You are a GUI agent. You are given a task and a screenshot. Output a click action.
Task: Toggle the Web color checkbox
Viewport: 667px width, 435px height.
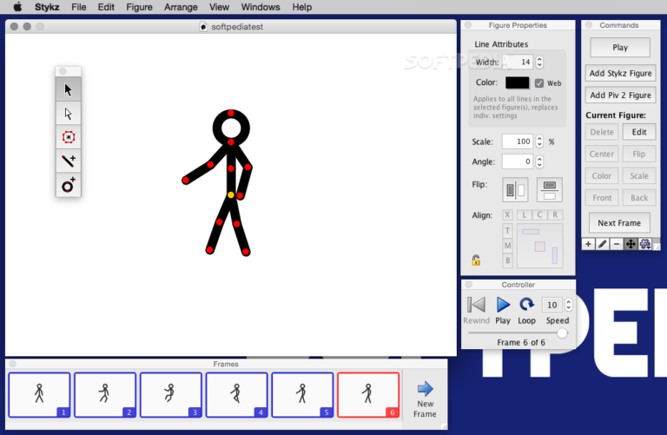[x=539, y=83]
